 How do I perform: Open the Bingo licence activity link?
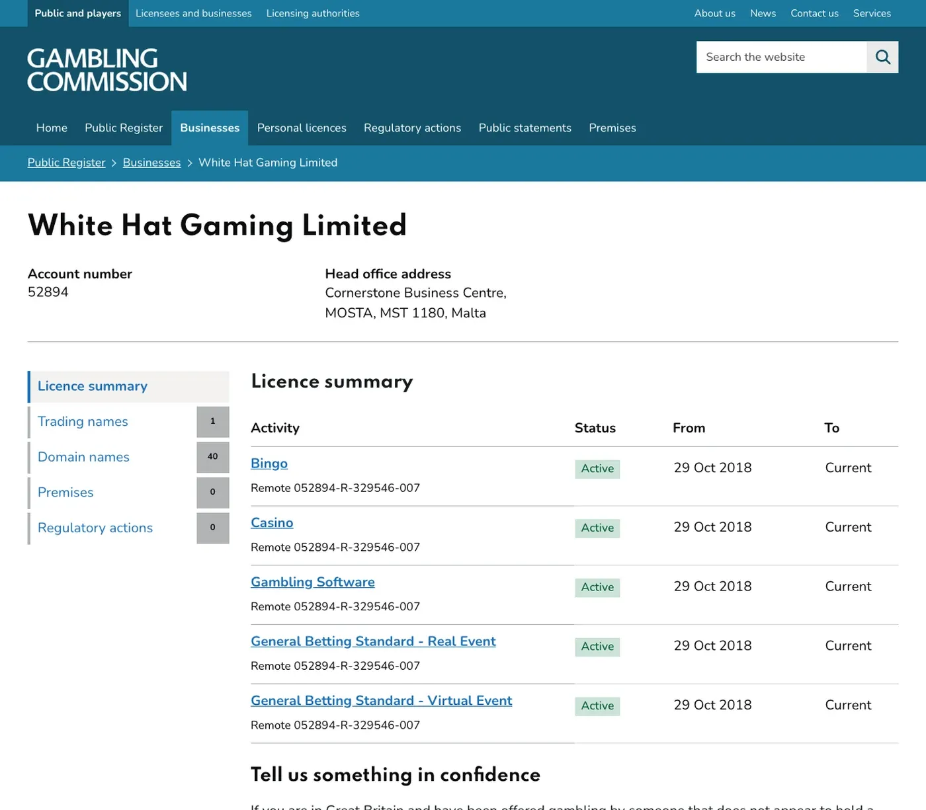(x=269, y=464)
